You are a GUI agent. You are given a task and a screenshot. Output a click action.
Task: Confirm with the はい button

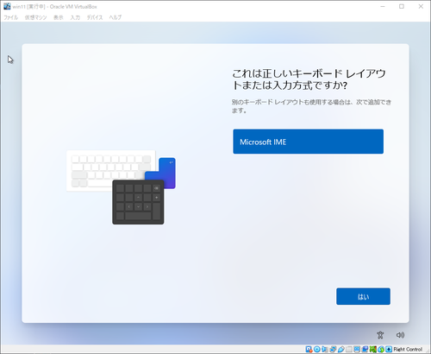click(x=363, y=296)
